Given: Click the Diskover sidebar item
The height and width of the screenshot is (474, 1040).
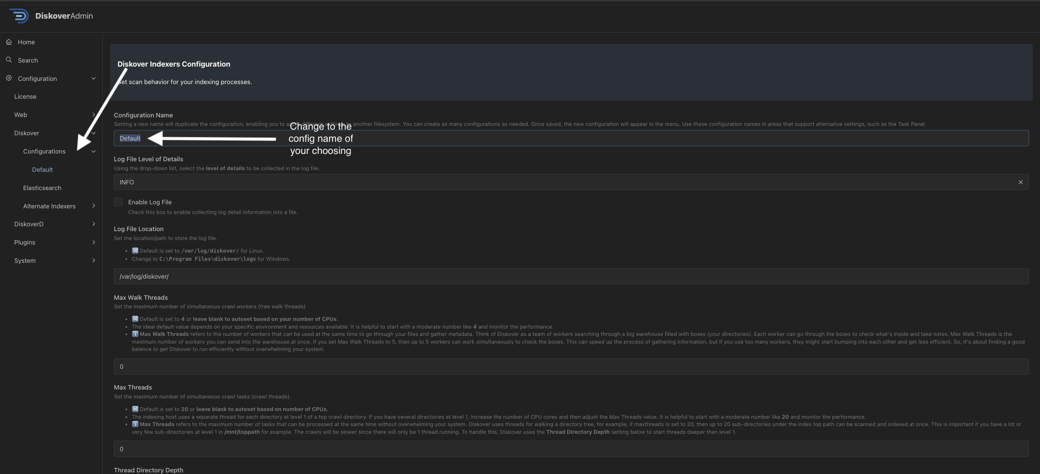Looking at the screenshot, I should tap(26, 133).
